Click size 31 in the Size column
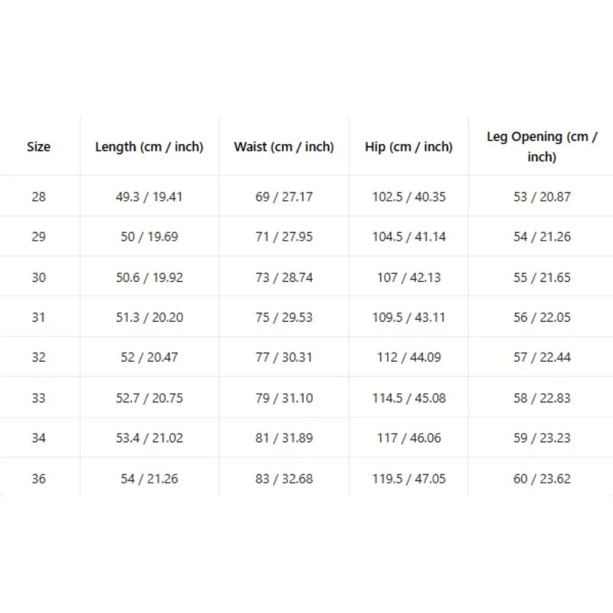Screen dimensions: 613x613 38,317
